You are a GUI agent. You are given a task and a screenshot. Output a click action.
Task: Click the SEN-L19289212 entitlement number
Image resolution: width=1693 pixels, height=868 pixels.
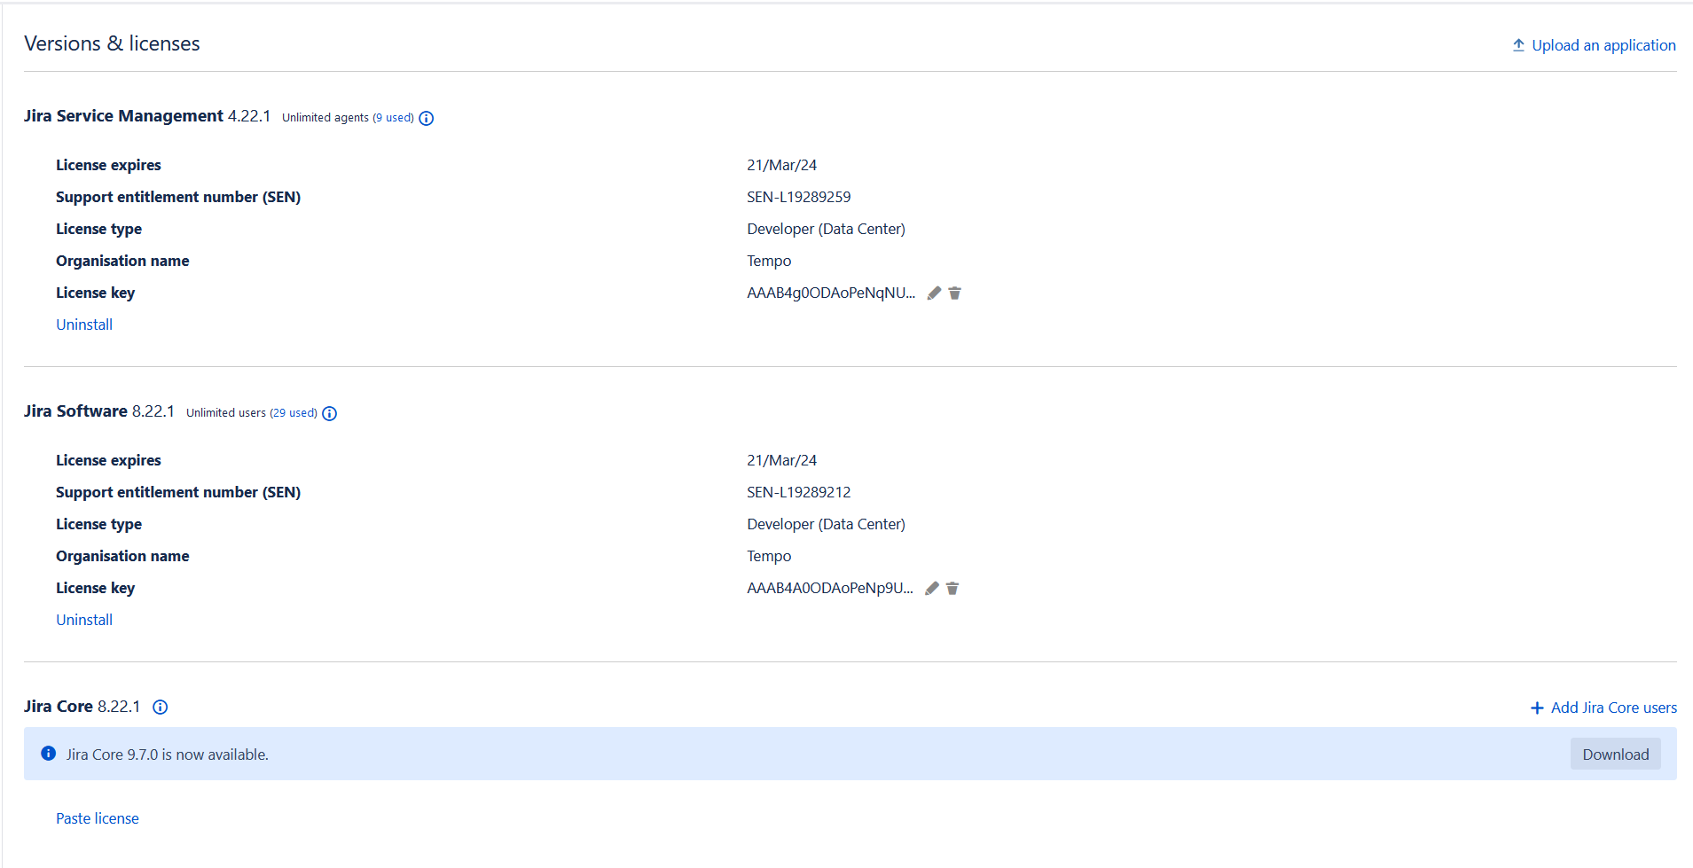click(798, 492)
